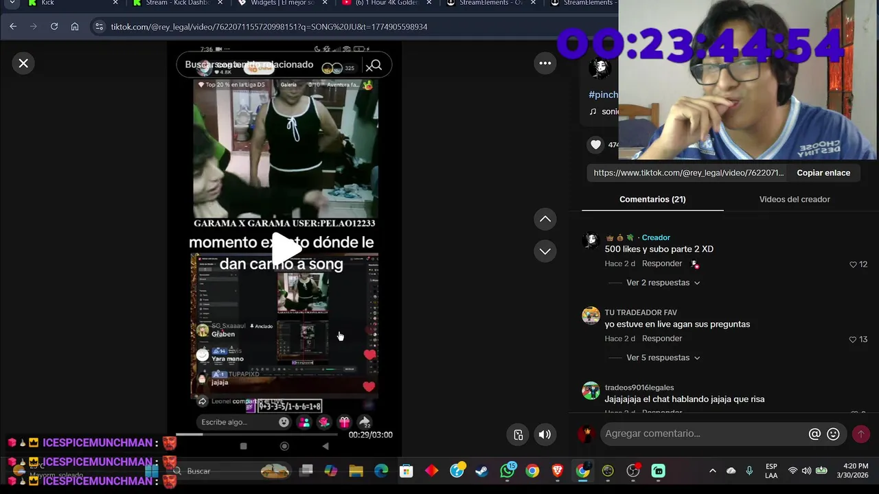Image resolution: width=879 pixels, height=494 pixels.
Task: View site information icon in address bar
Action: tap(99, 26)
